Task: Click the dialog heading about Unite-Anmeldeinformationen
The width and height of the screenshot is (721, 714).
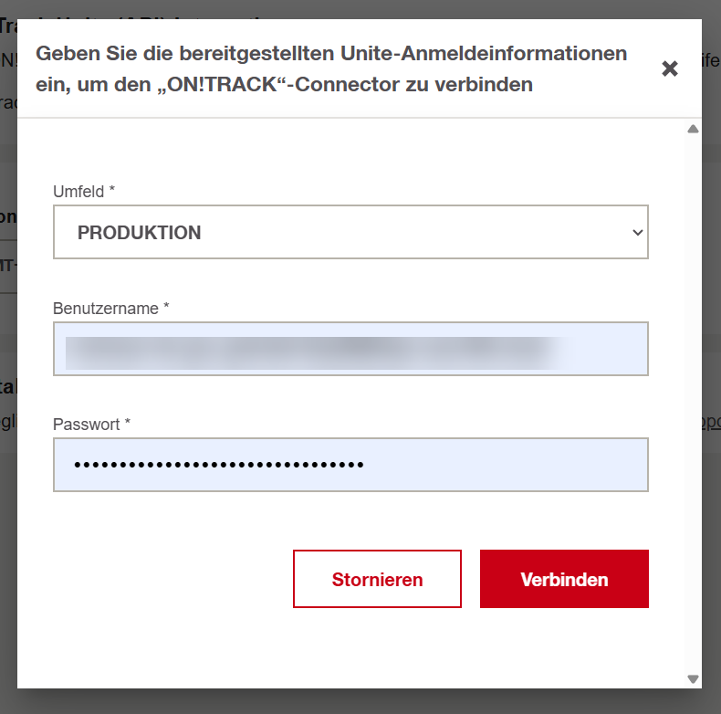Action: [x=331, y=68]
